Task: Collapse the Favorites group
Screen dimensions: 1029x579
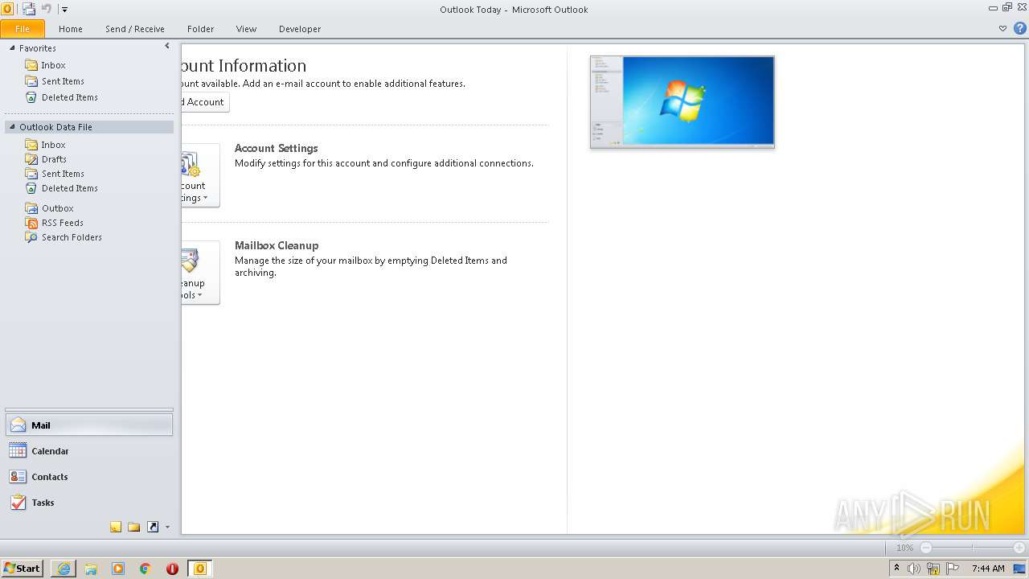Action: tap(12, 48)
